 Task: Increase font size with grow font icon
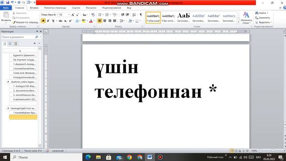coord(73,15)
